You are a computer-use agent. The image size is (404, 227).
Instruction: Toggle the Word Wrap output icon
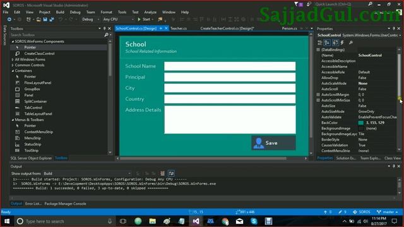point(171,173)
